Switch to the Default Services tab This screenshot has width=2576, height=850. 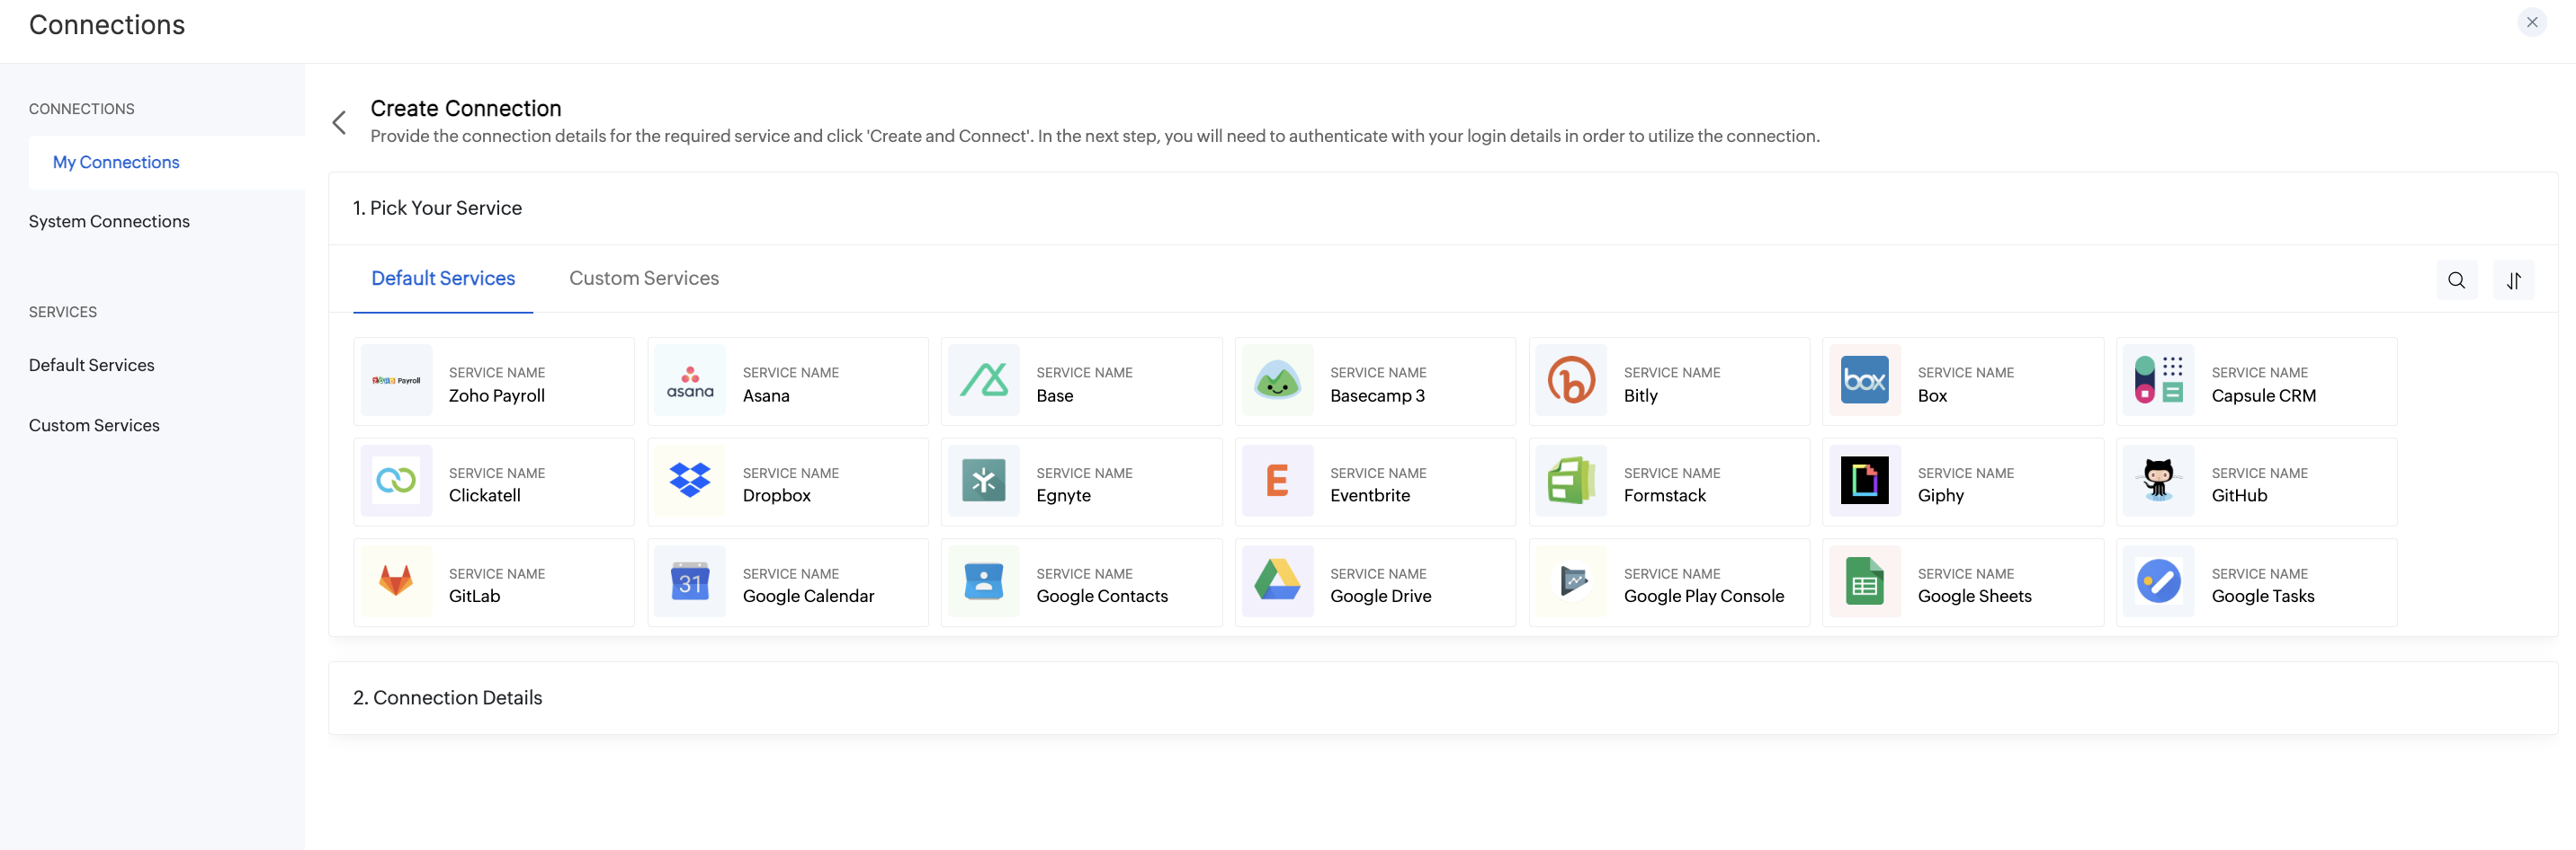click(x=443, y=279)
